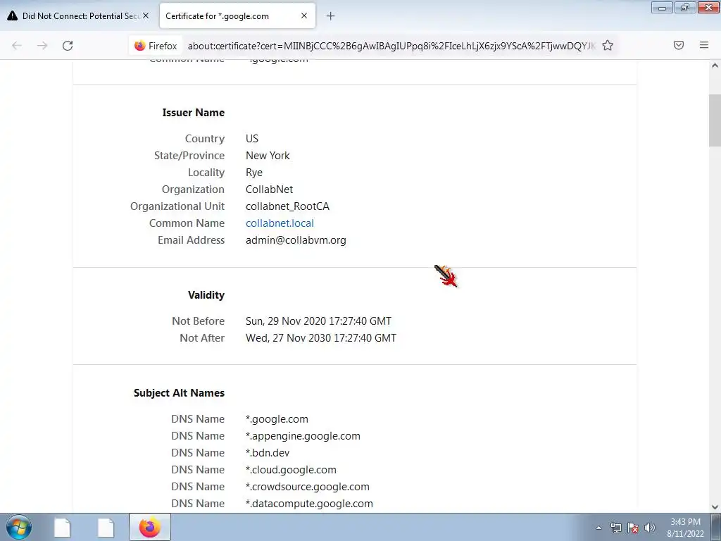
Task: Close the Certificate for *.google.com tab
Action: pos(304,15)
